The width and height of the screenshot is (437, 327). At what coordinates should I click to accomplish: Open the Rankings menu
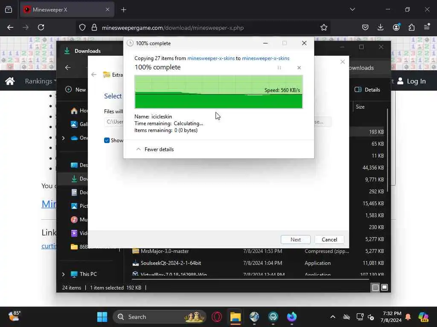[41, 81]
